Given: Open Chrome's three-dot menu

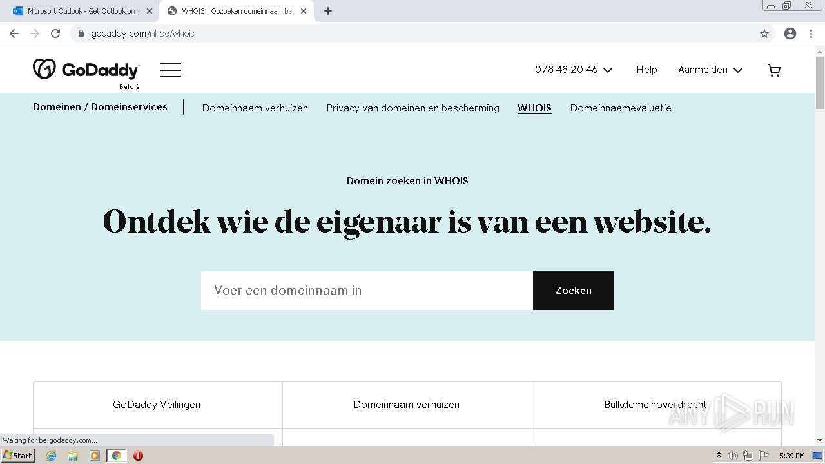Looking at the screenshot, I should (x=811, y=34).
